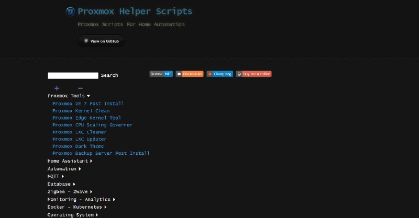The width and height of the screenshot is (419, 218).
Task: Open Proxmox LXC Updater link
Action: 80,139
